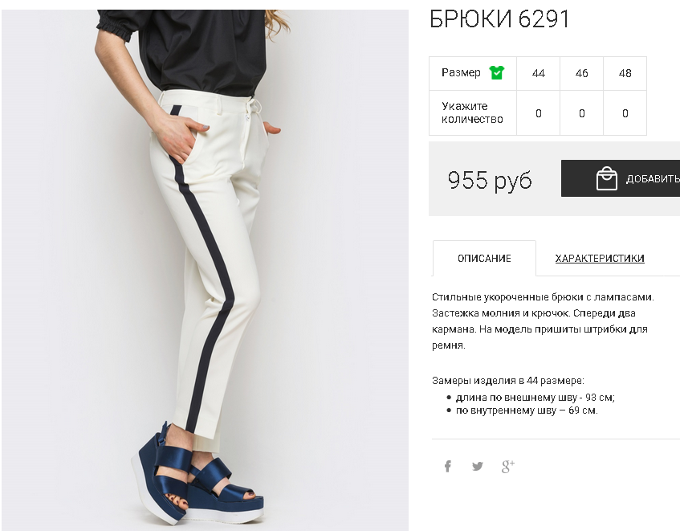This screenshot has width=680, height=531.
Task: Click the Укажите количество label
Action: [x=472, y=112]
